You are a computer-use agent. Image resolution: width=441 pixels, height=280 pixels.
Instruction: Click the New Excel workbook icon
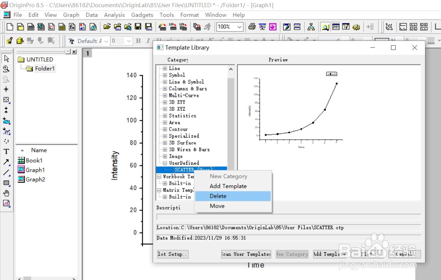(41, 27)
